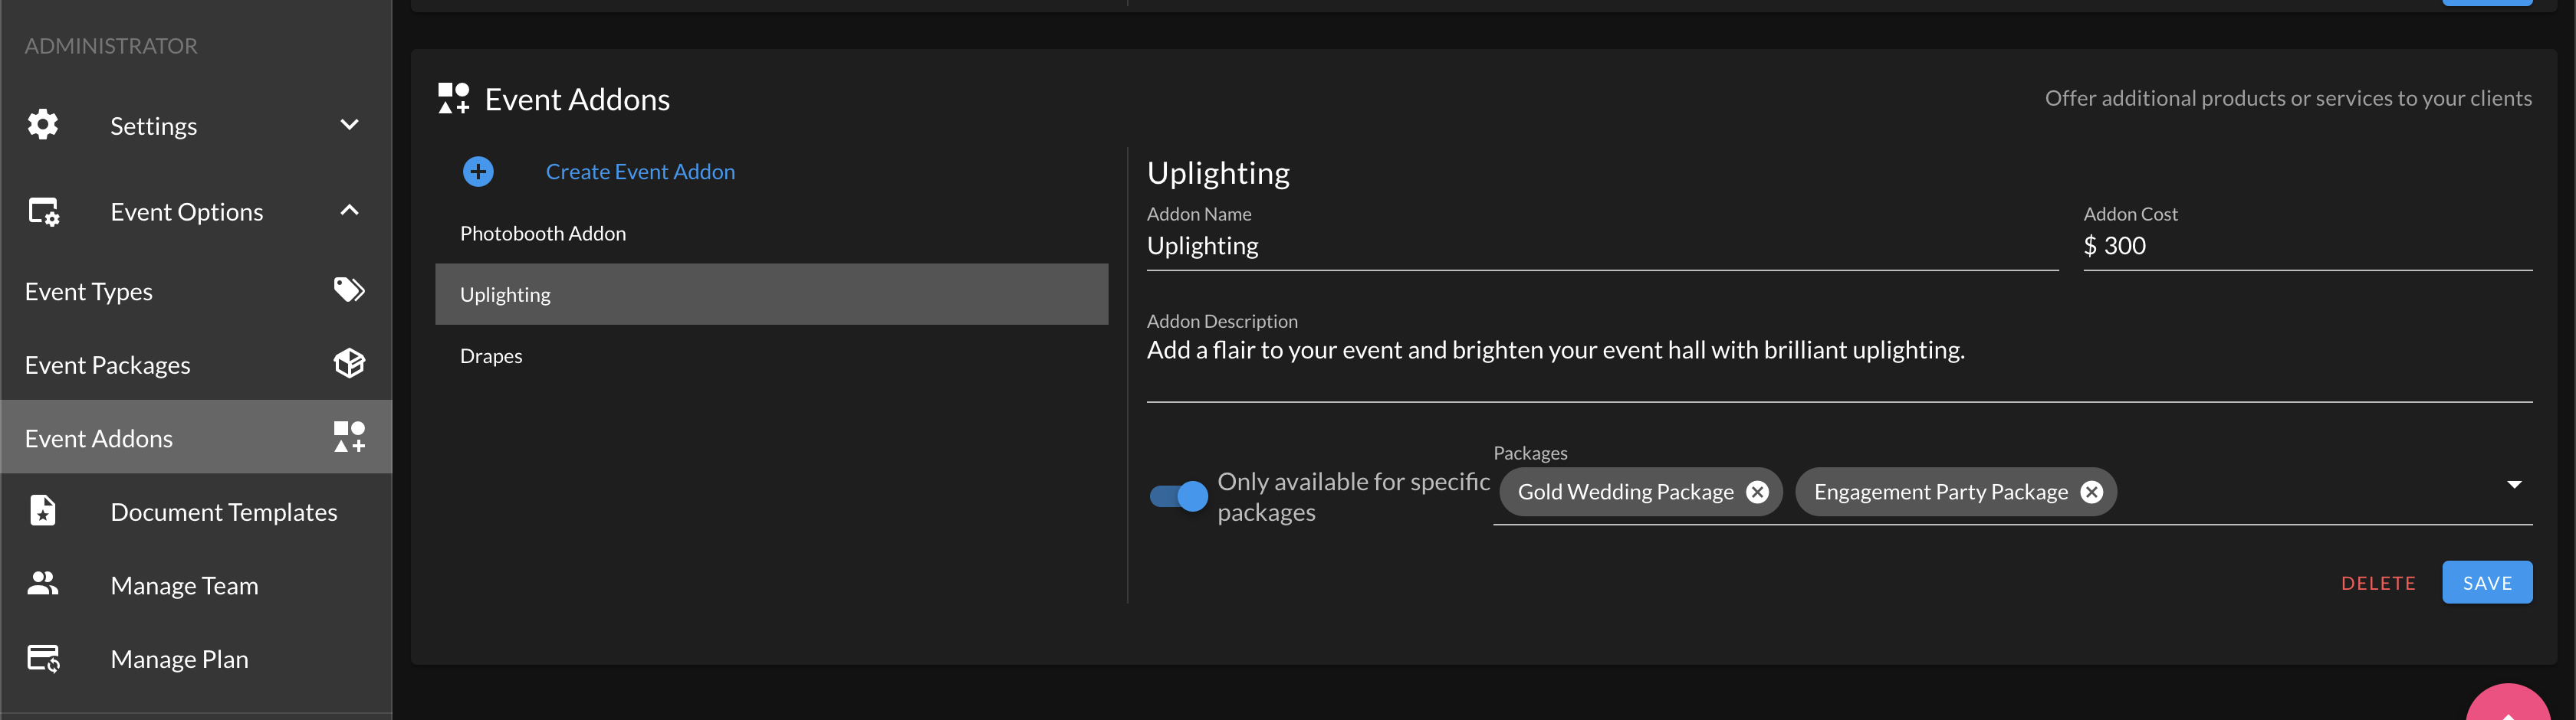Open Event Packages in sidebar

[196, 365]
